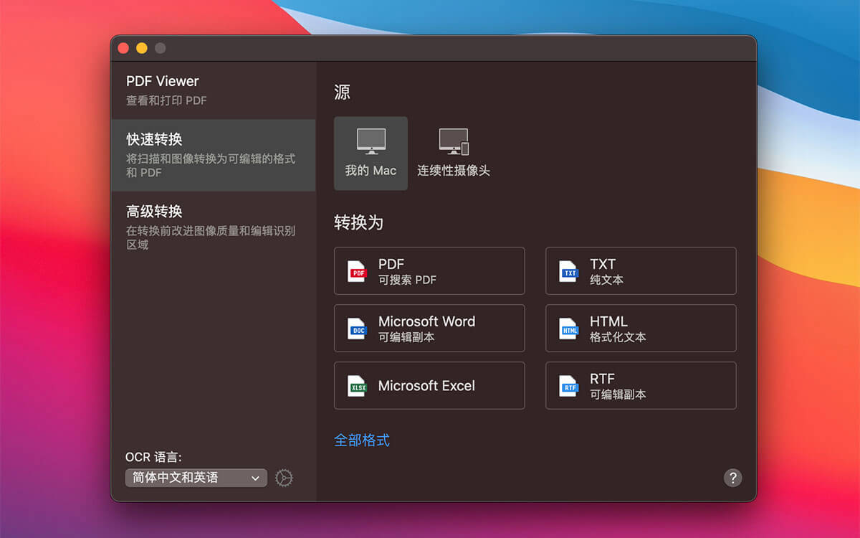Switch to the PDF Viewer section
The image size is (860, 538).
tap(214, 90)
